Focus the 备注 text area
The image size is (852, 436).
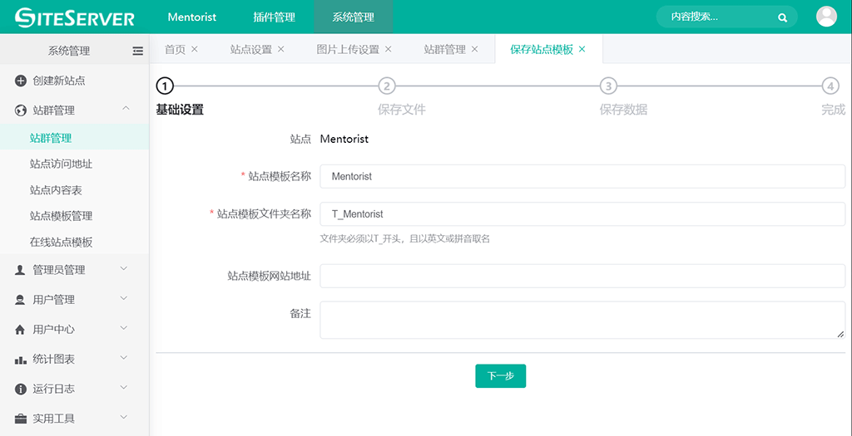582,320
